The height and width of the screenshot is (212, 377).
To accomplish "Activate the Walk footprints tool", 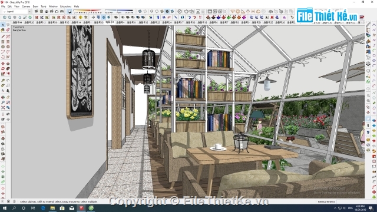I will pos(3,119).
